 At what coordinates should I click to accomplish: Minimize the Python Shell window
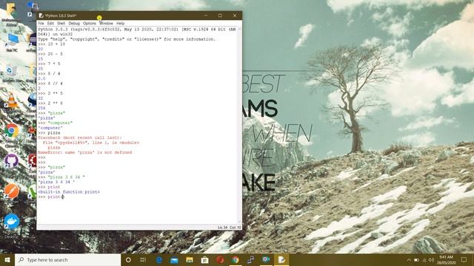click(x=206, y=16)
